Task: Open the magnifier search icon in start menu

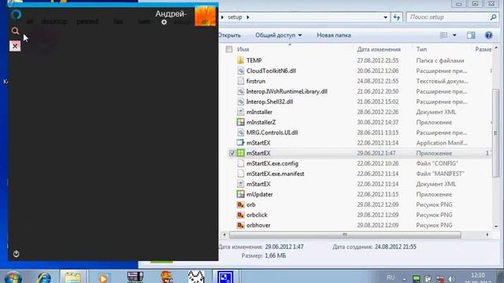Action: click(15, 31)
